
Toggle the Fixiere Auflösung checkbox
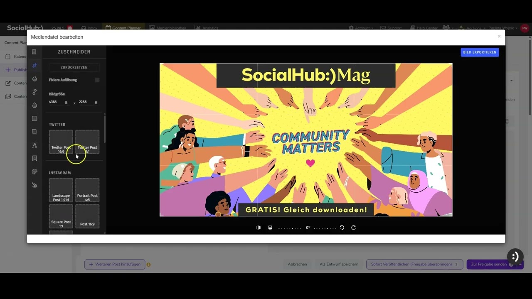[x=97, y=80]
